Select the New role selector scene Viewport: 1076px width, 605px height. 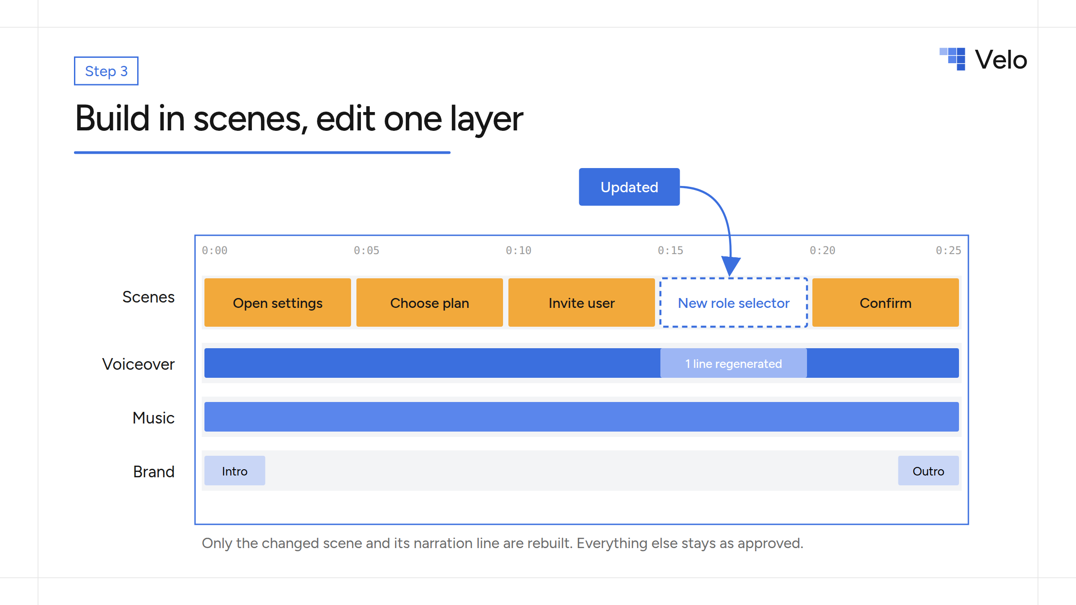pos(733,302)
